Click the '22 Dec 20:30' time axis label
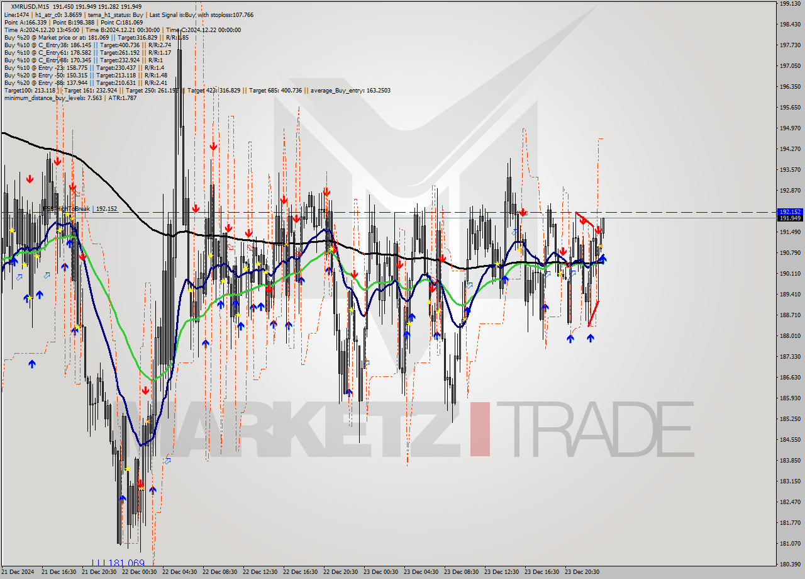805x579 pixels. (340, 572)
